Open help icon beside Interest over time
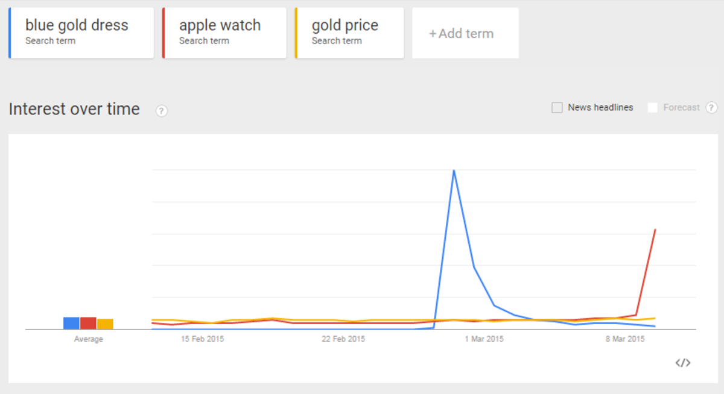Viewport: 724px width, 394px height. [x=162, y=111]
